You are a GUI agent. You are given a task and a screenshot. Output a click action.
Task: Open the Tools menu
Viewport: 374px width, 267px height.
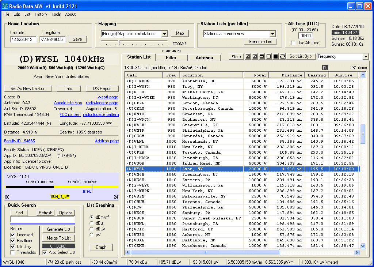pos(56,14)
